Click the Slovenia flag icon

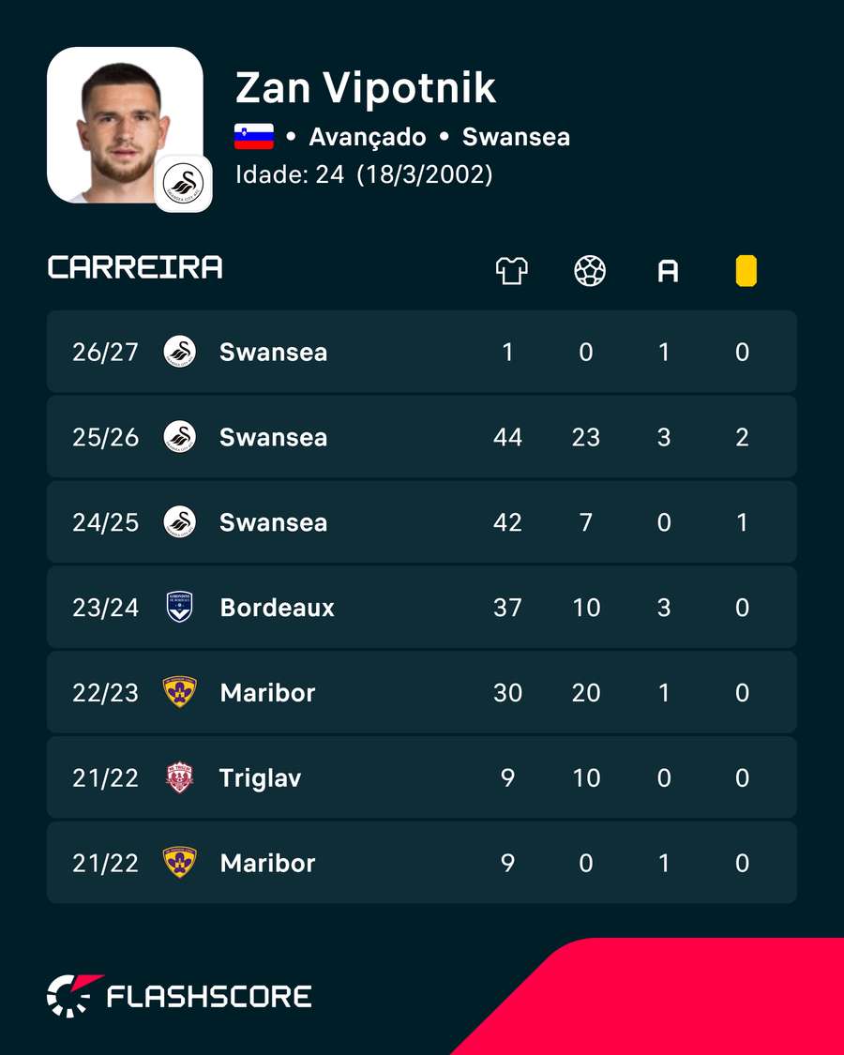click(x=254, y=137)
